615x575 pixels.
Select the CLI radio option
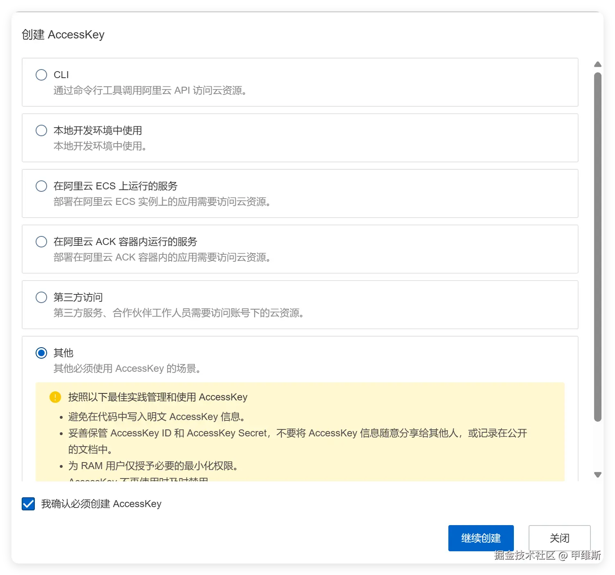point(41,75)
